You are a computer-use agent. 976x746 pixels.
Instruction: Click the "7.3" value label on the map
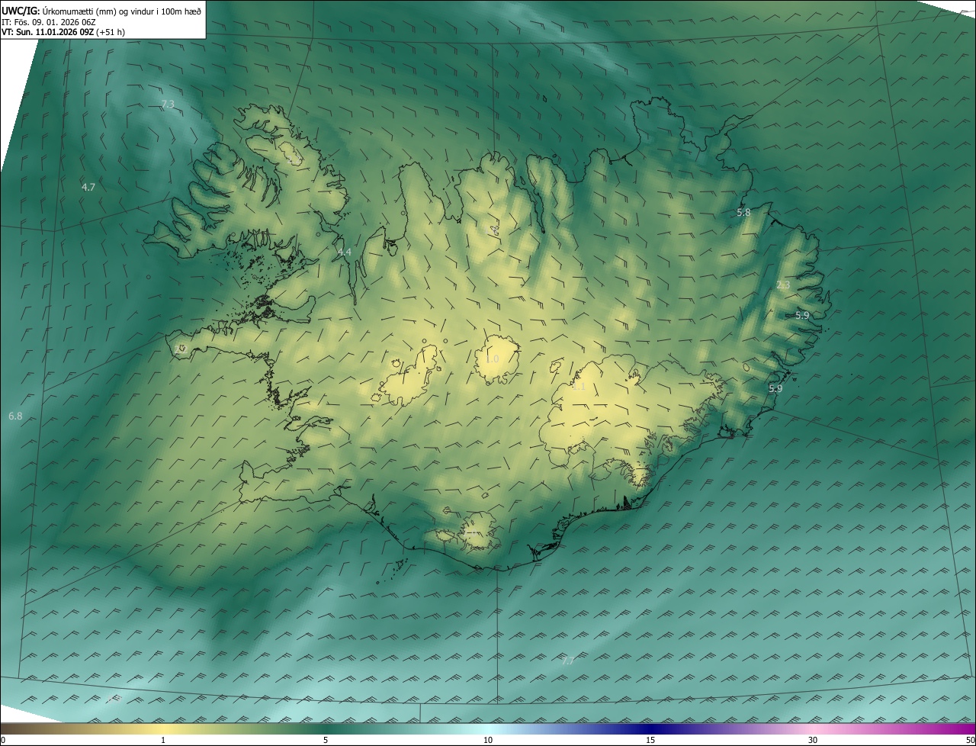tap(168, 104)
